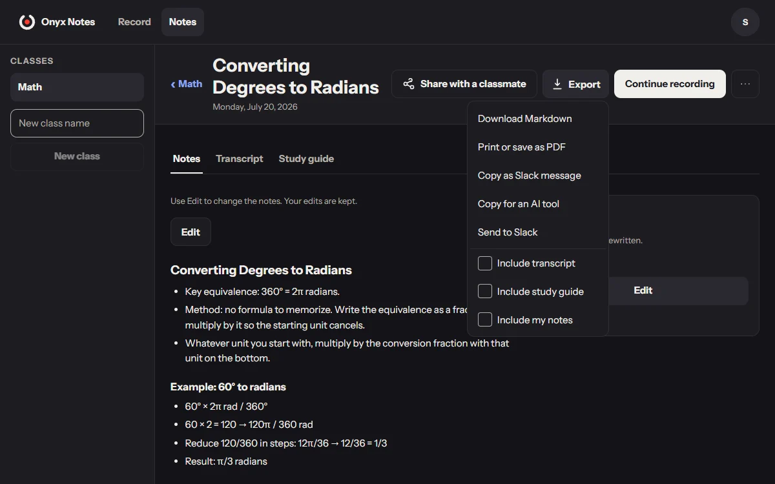Click the Whatever unit you start with bullet
The image size is (775, 484).
pyautogui.click(x=347, y=350)
